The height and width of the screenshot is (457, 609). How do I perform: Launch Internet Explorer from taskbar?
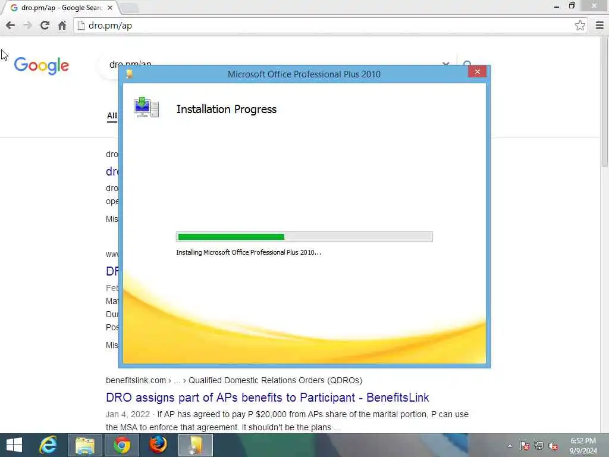pyautogui.click(x=49, y=445)
